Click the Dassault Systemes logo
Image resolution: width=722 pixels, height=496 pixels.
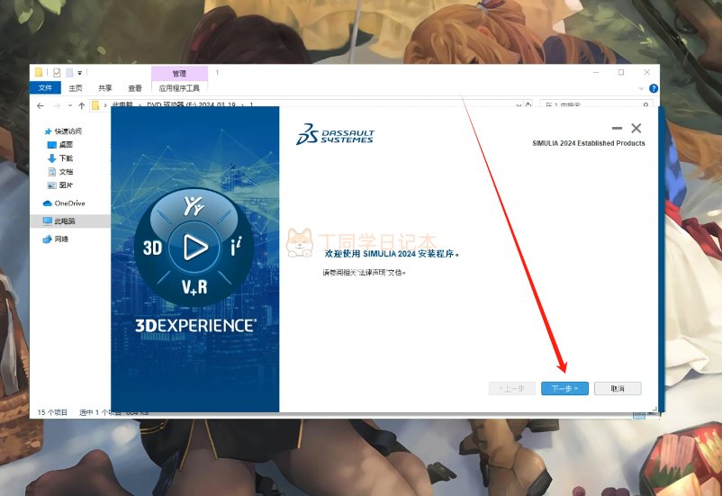[x=335, y=136]
